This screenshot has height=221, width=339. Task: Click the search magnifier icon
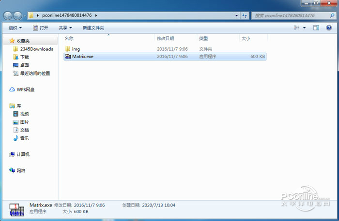click(332, 15)
